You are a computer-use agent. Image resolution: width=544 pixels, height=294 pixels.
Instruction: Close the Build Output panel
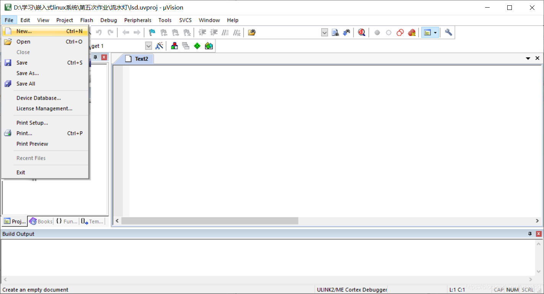539,234
